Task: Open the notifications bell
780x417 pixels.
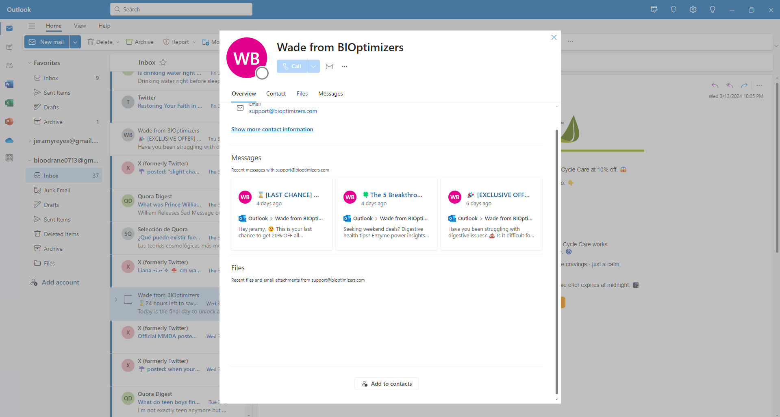Action: (674, 9)
